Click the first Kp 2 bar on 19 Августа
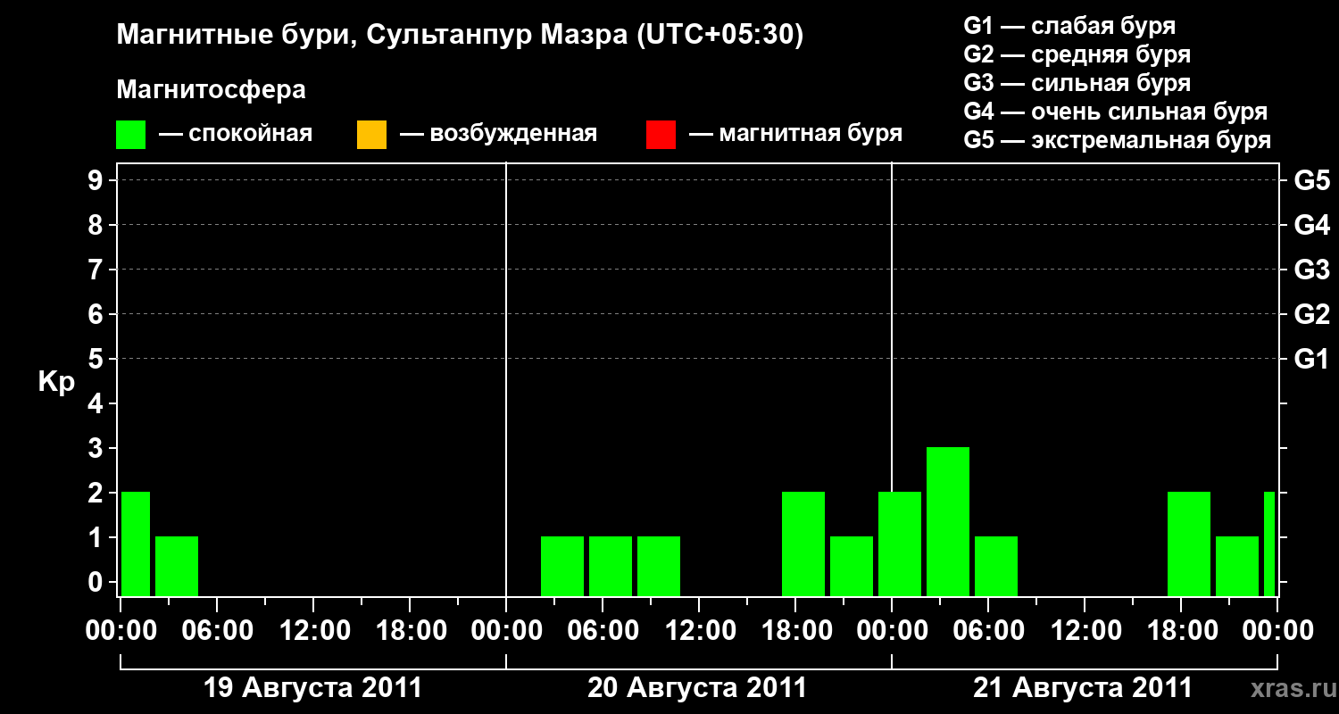This screenshot has height=714, width=1339. (x=135, y=544)
